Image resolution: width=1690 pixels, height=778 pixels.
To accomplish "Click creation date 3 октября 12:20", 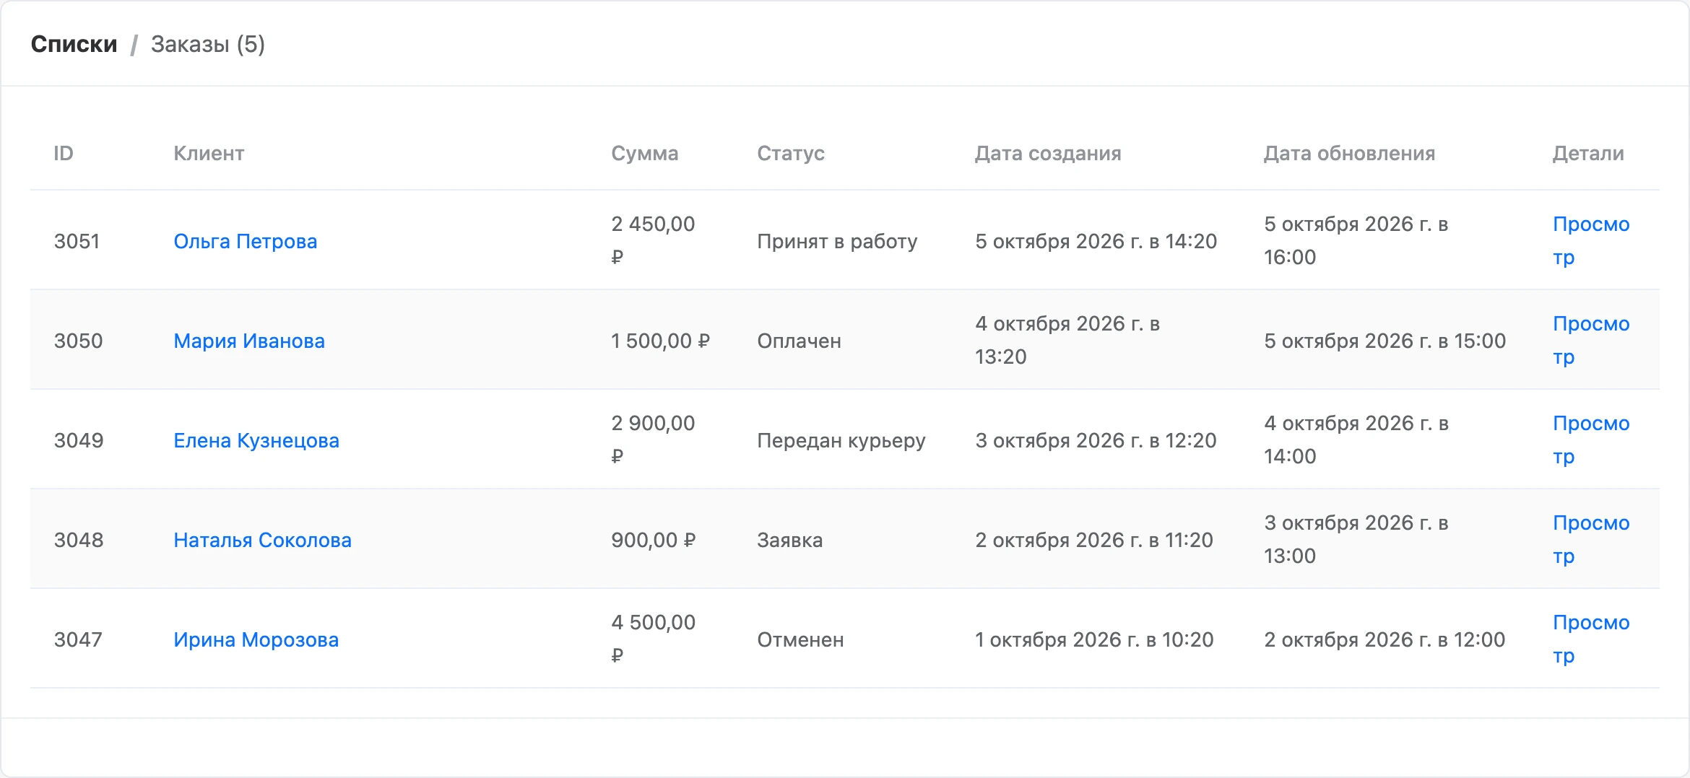I will 1096,440.
